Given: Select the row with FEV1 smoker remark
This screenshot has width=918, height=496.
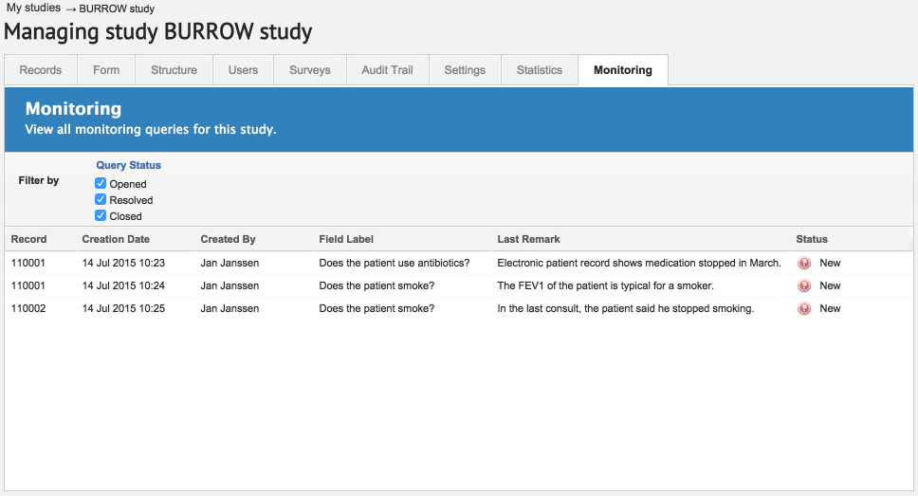Looking at the screenshot, I should coord(605,285).
